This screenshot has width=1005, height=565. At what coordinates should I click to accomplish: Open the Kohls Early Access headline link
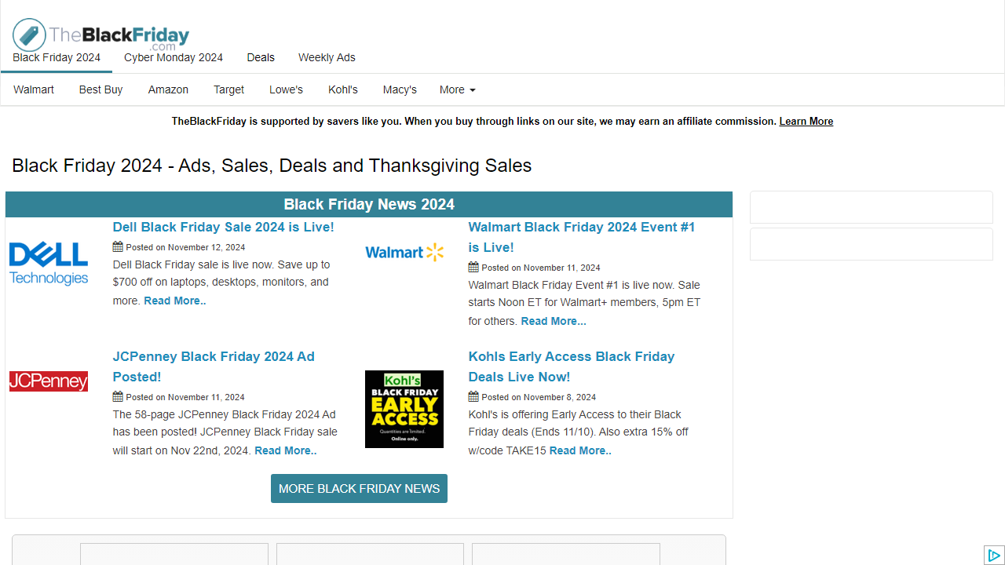pyautogui.click(x=571, y=366)
